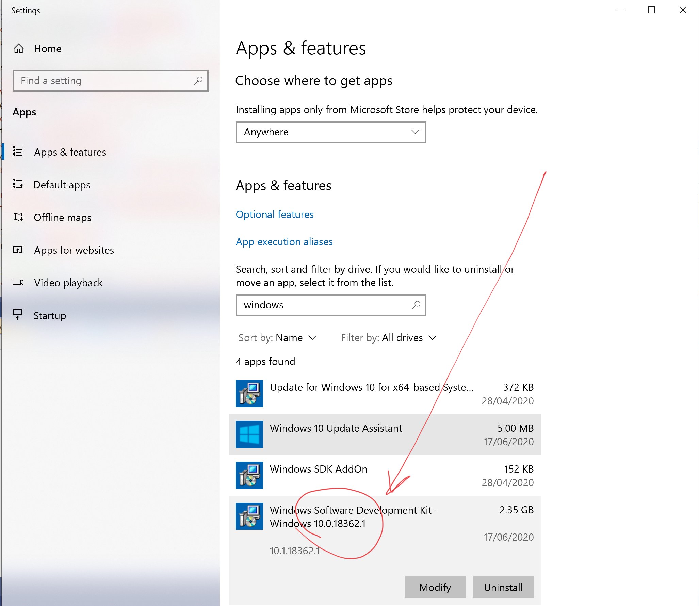Click the Update for Windows 10 installer icon
699x606 pixels.
coord(249,394)
